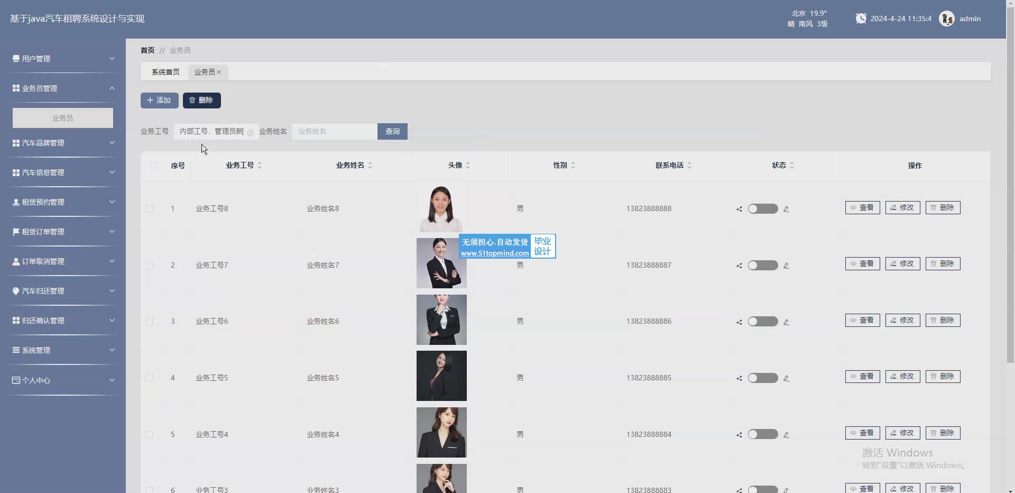Sort by 性别 column arrows
1015x493 pixels.
(x=573, y=166)
